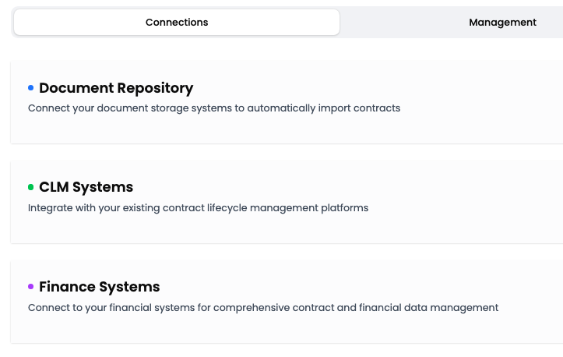This screenshot has height=357, width=563.
Task: Select the Finance Systems heading
Action: [99, 287]
